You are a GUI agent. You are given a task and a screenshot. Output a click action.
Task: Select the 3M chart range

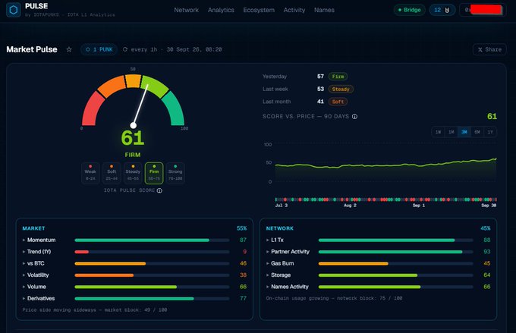[464, 132]
